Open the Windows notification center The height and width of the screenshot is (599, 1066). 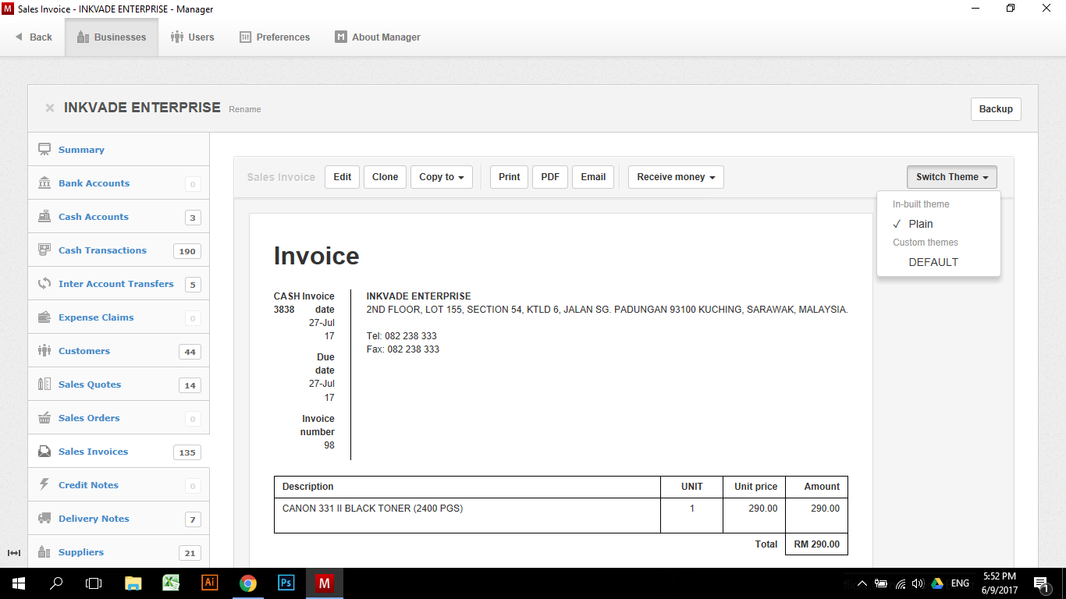coord(1041,583)
